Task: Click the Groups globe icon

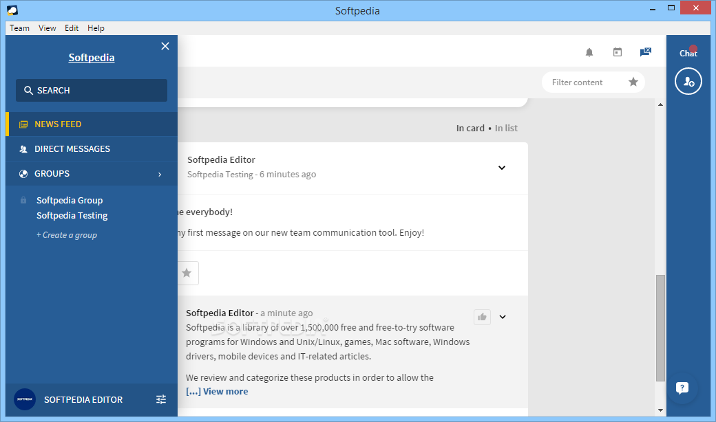Action: pyautogui.click(x=23, y=174)
